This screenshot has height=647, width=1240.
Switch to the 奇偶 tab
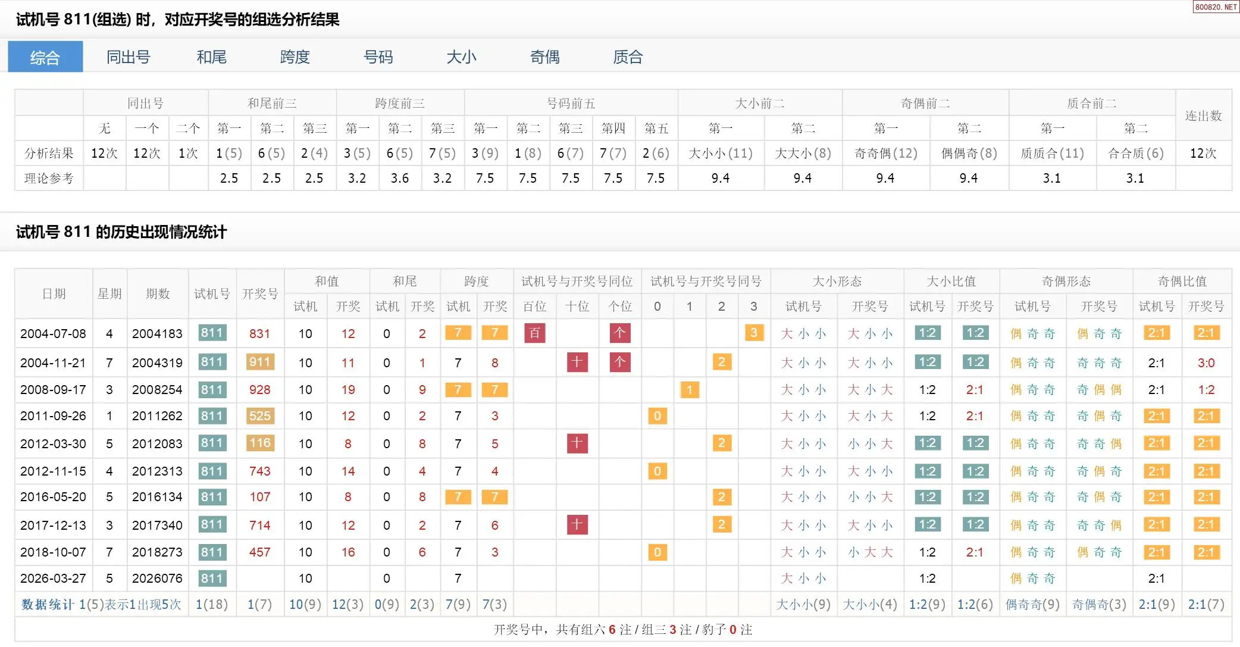(544, 57)
